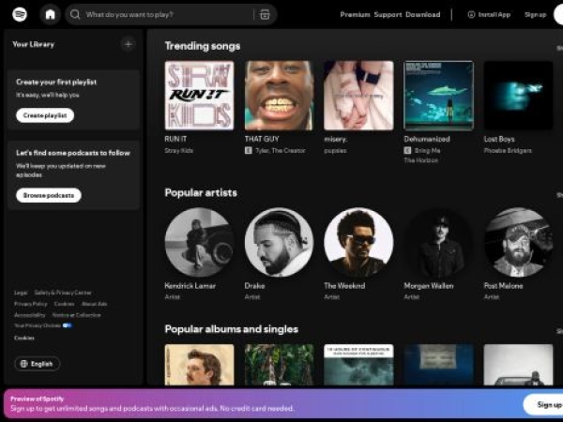Click the Create playlist button
563x422 pixels.
click(x=45, y=115)
